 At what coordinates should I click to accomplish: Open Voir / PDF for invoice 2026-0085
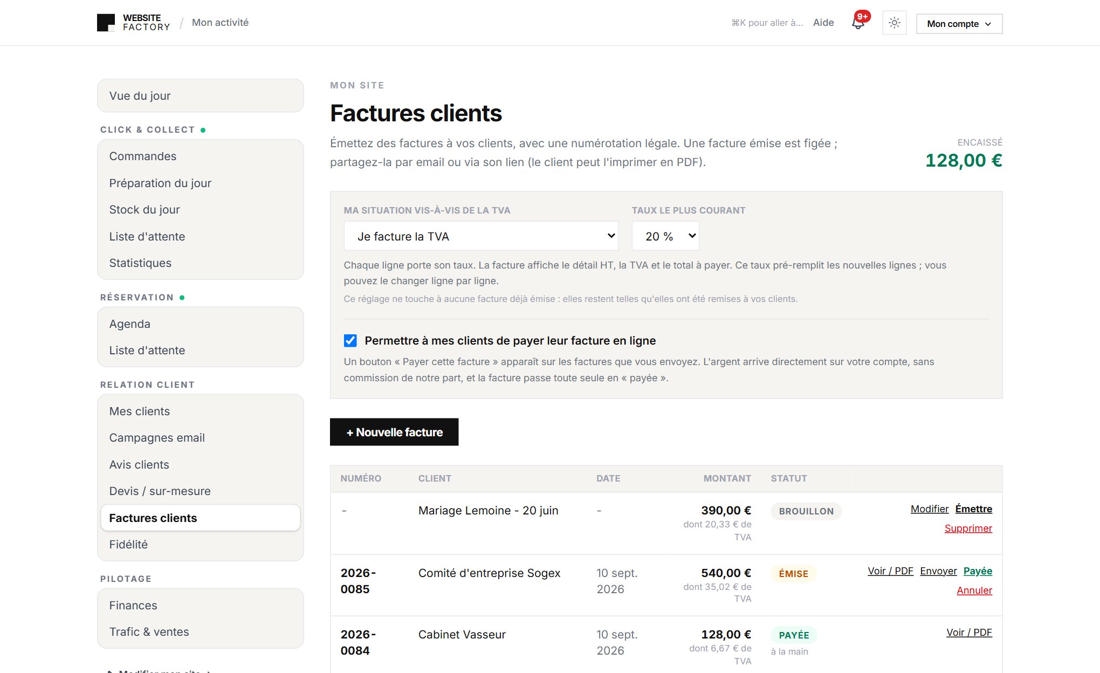890,571
